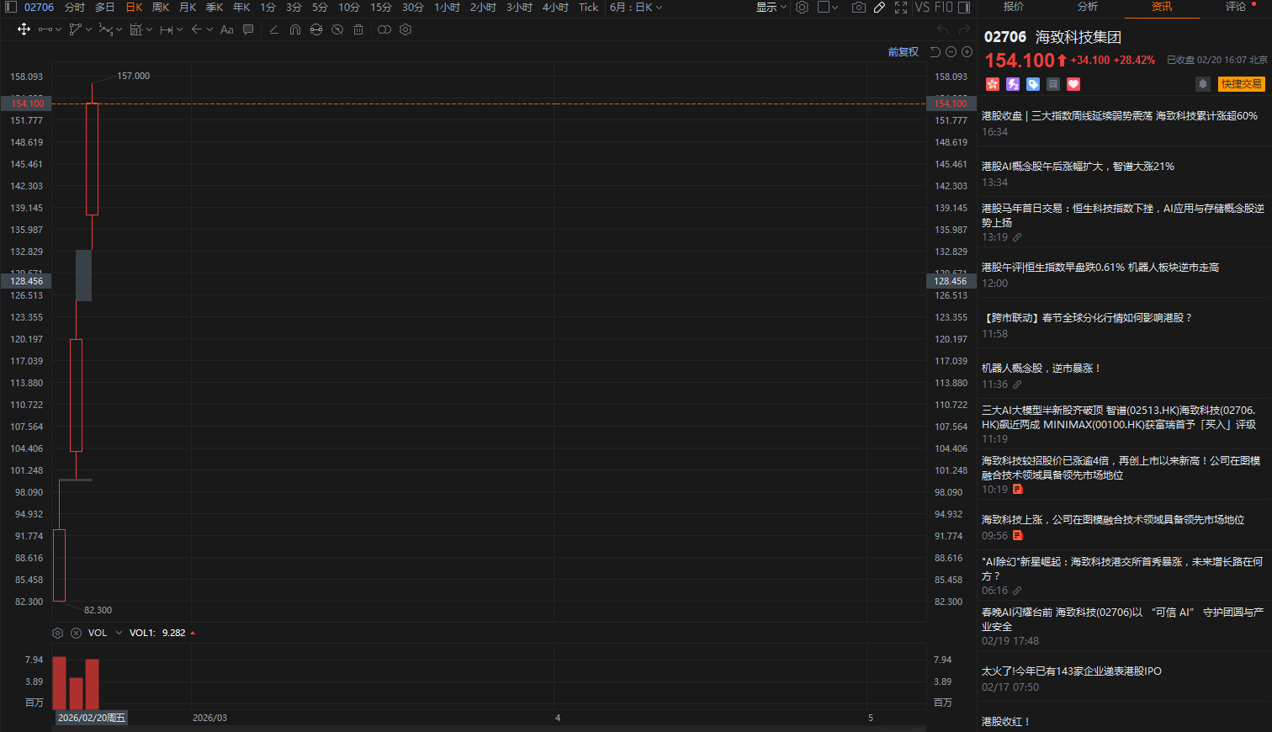Click the blue tag badge icon
Viewport: 1272px width, 732px height.
tap(1033, 84)
